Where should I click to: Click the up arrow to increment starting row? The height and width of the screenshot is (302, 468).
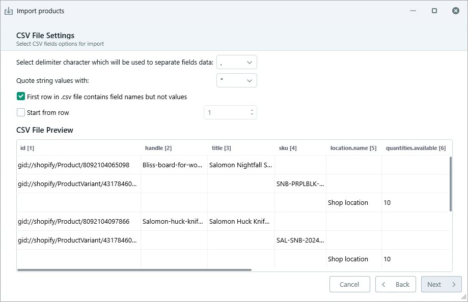252,109
